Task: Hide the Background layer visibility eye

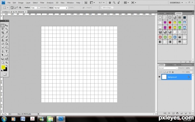Action: coord(159,77)
